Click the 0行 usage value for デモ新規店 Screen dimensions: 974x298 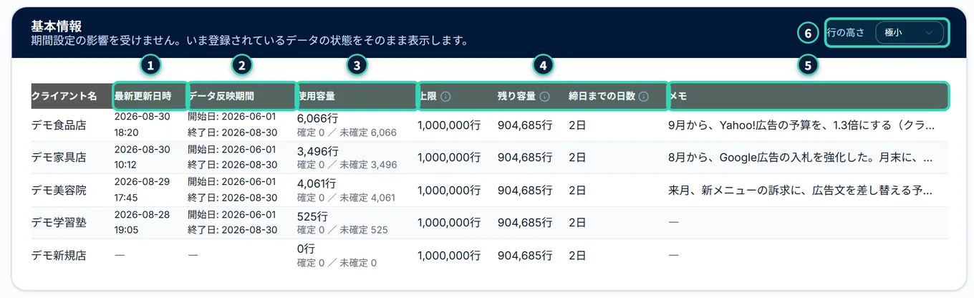[306, 249]
